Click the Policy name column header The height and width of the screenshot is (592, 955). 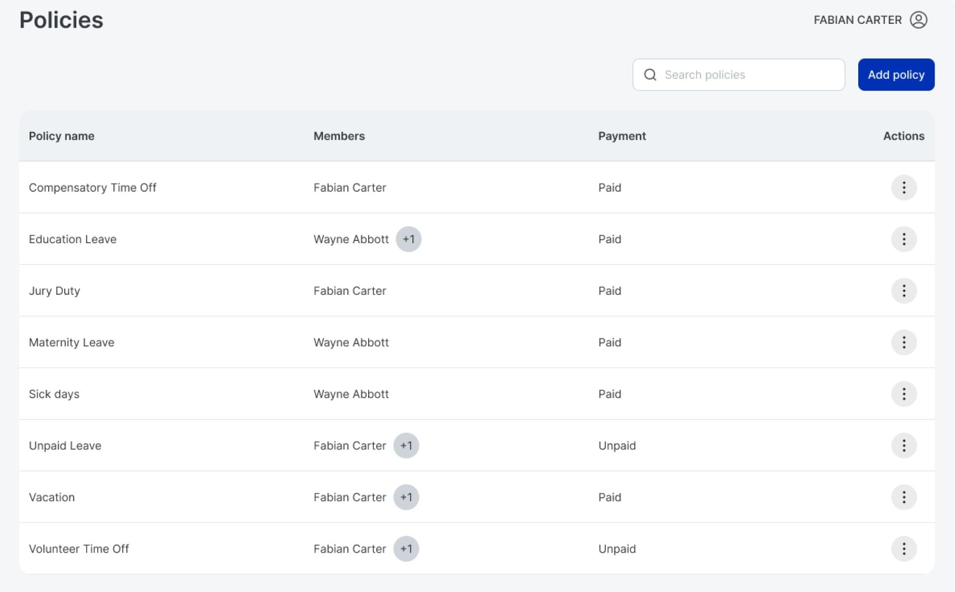click(61, 136)
